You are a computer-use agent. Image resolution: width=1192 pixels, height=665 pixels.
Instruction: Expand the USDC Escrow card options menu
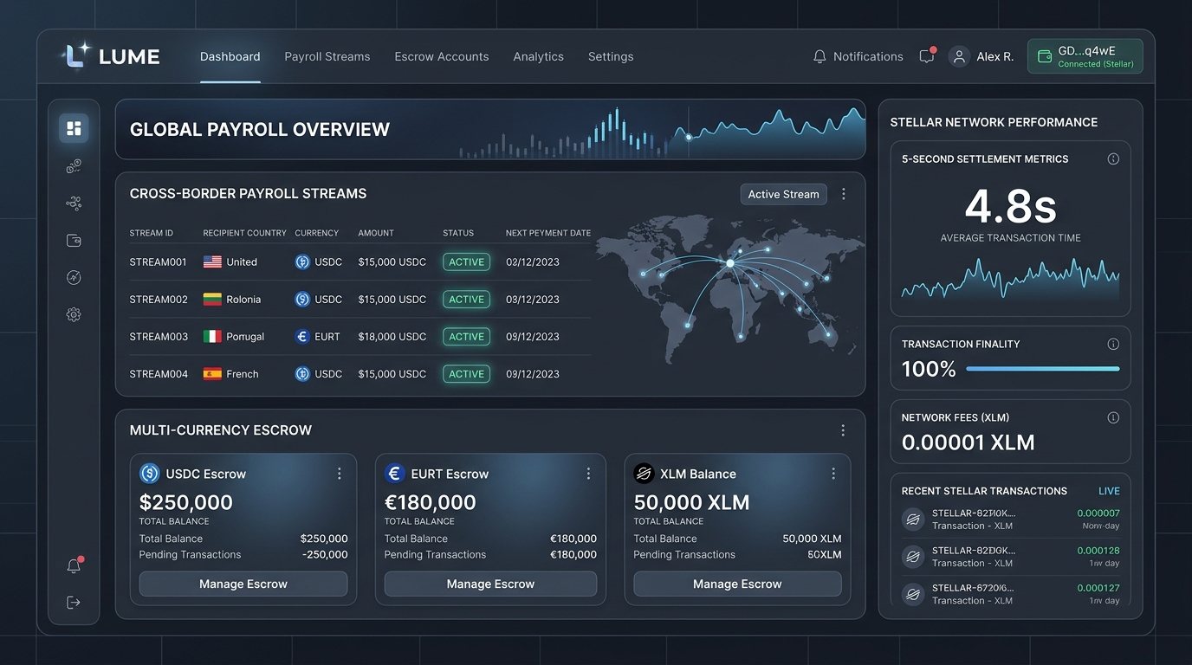[x=340, y=474]
